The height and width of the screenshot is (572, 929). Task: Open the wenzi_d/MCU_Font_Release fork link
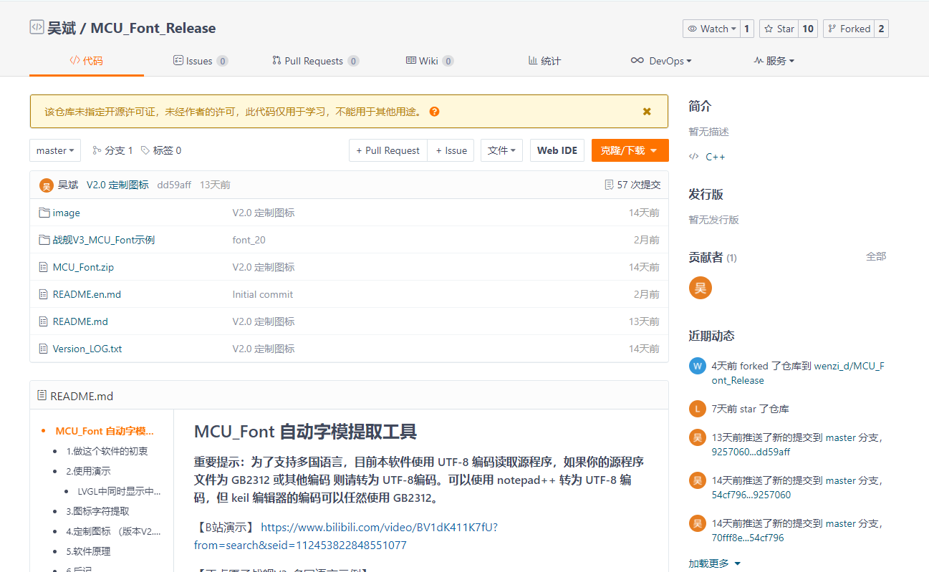798,373
